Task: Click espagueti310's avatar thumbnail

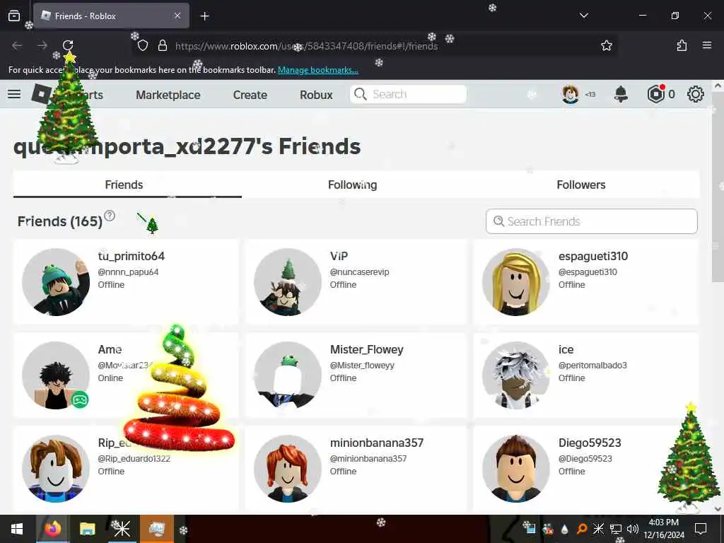Action: 515,282
